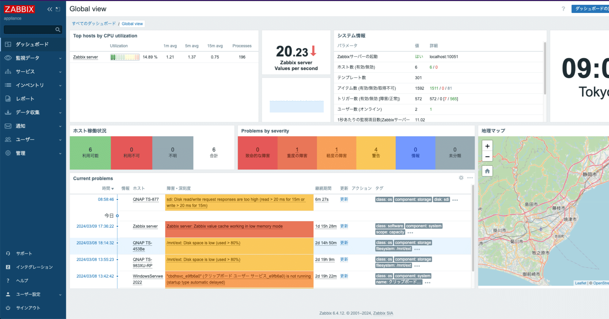Open the Current problems widget settings gear

[x=461, y=178]
